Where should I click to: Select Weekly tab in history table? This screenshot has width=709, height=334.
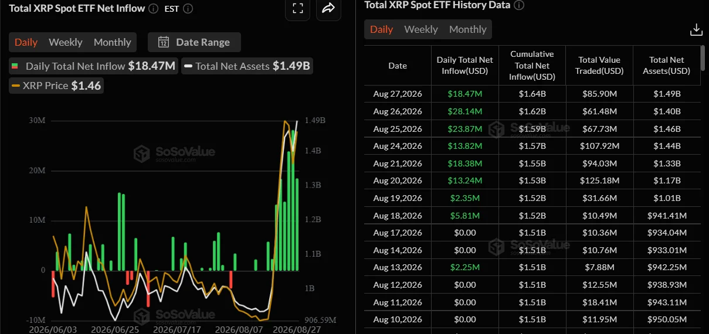tap(421, 29)
